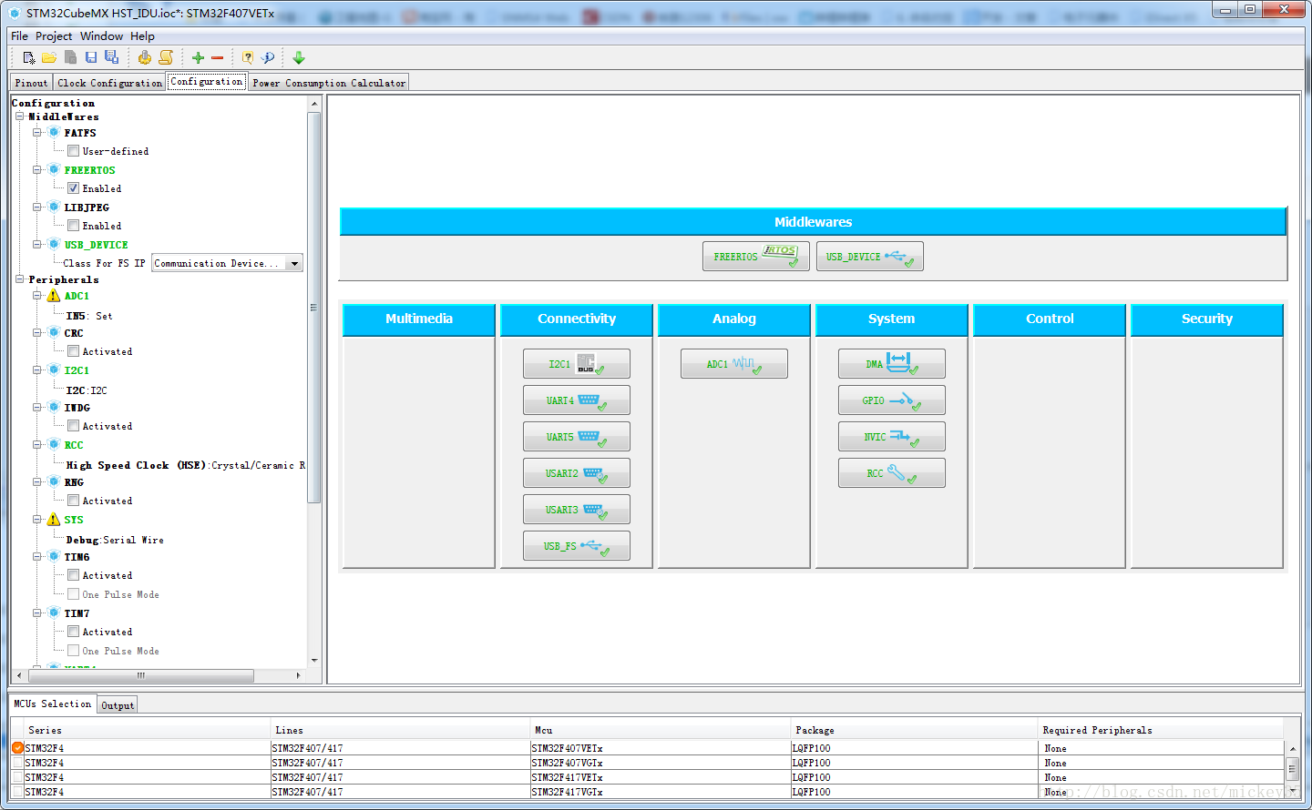Screen dimensions: 1312x810
Task: Collapse the ADC1 tree node
Action: coord(37,296)
